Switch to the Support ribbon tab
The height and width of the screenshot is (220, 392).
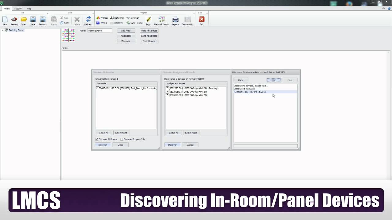tap(18, 9)
